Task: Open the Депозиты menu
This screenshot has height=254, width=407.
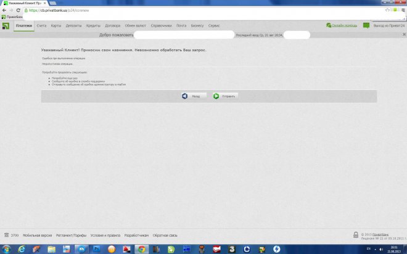Action: coord(73,26)
